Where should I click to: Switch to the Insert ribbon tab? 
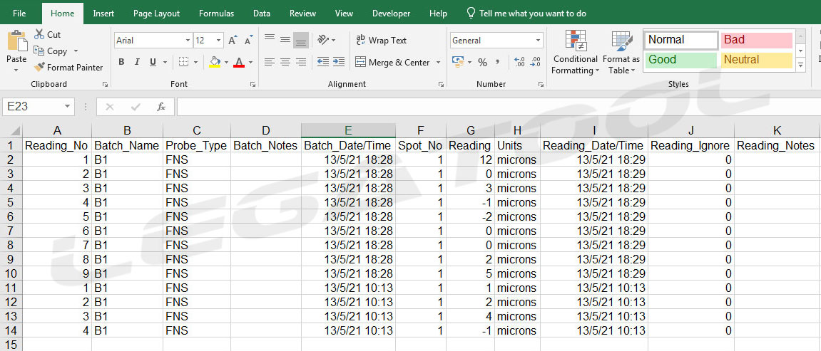(x=103, y=14)
